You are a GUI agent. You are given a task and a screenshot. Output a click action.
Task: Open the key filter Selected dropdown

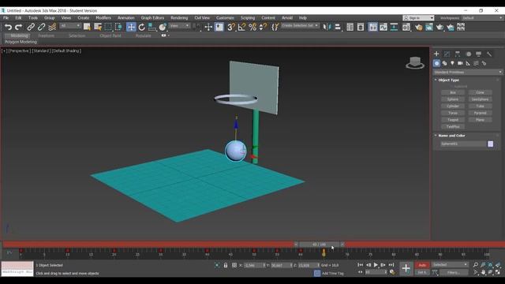pos(450,265)
